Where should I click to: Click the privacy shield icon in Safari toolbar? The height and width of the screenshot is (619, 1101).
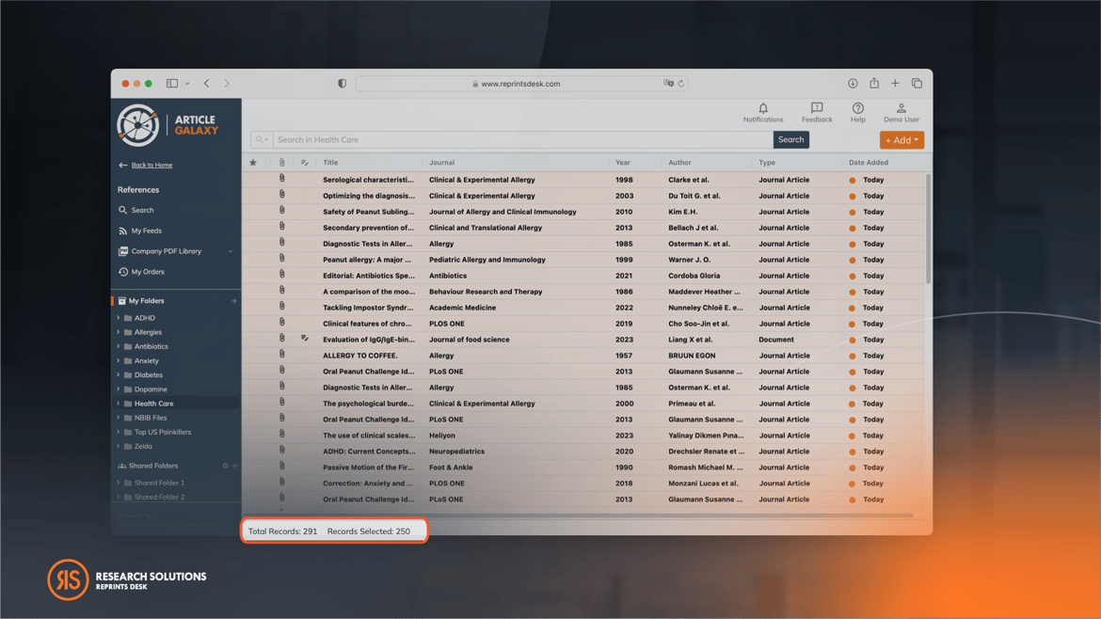(341, 83)
